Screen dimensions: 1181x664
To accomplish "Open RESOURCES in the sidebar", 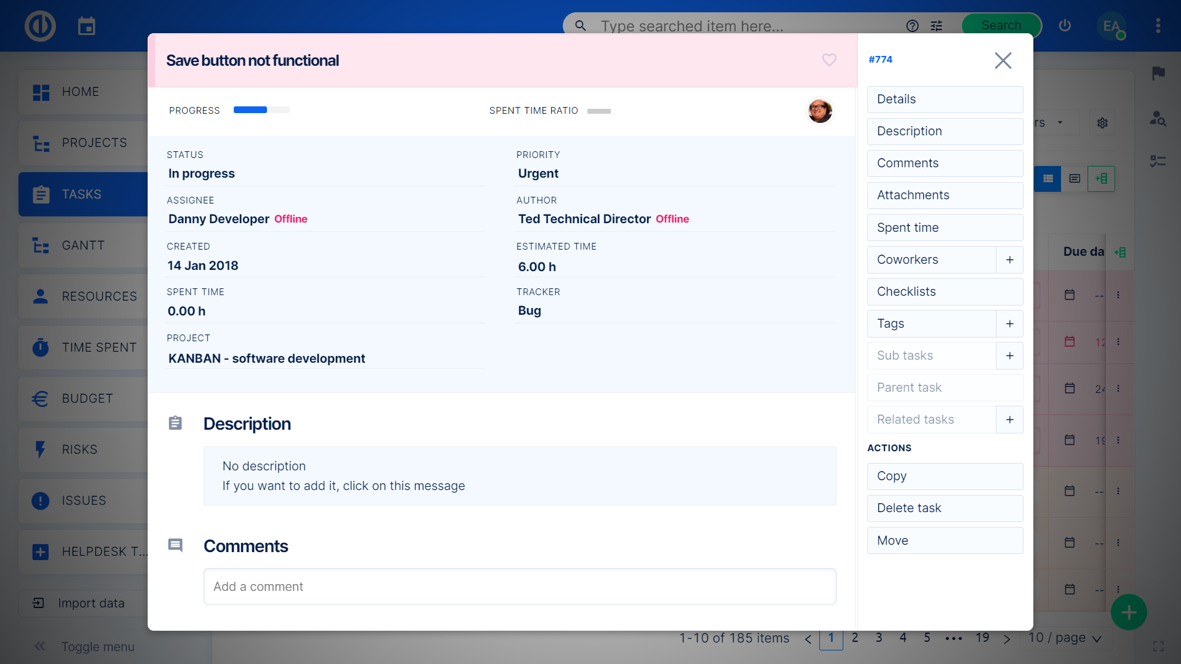I will 83,296.
